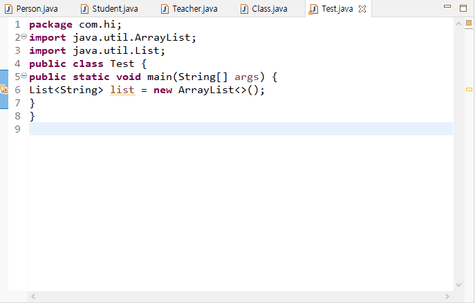The width and height of the screenshot is (475, 303).
Task: Click the 'args' parameter
Action: [247, 77]
